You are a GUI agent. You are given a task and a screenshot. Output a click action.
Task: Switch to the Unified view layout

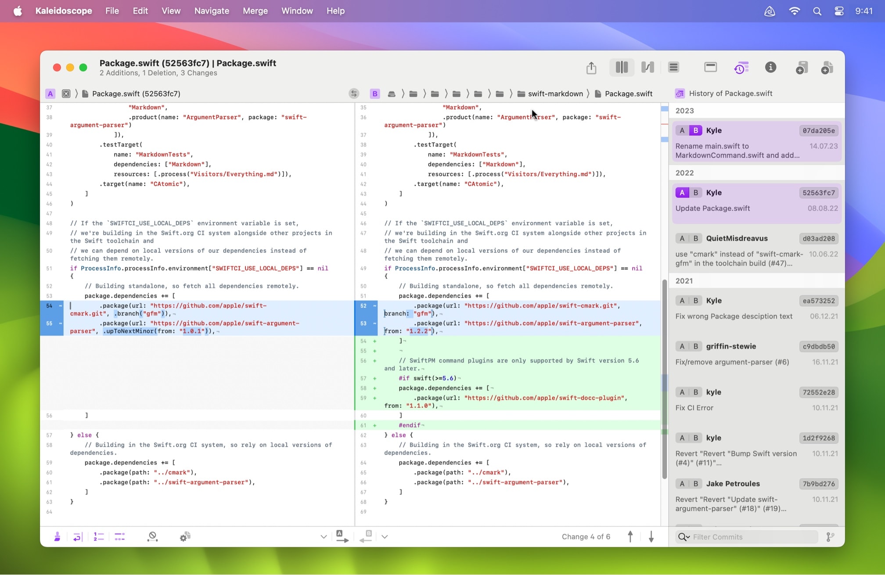673,68
